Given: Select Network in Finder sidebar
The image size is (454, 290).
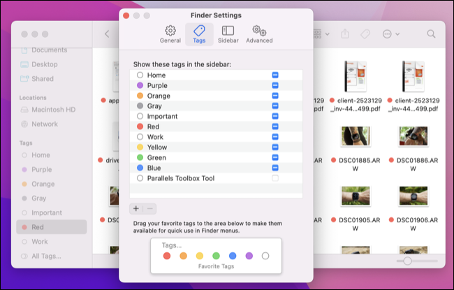Looking at the screenshot, I should (39, 124).
